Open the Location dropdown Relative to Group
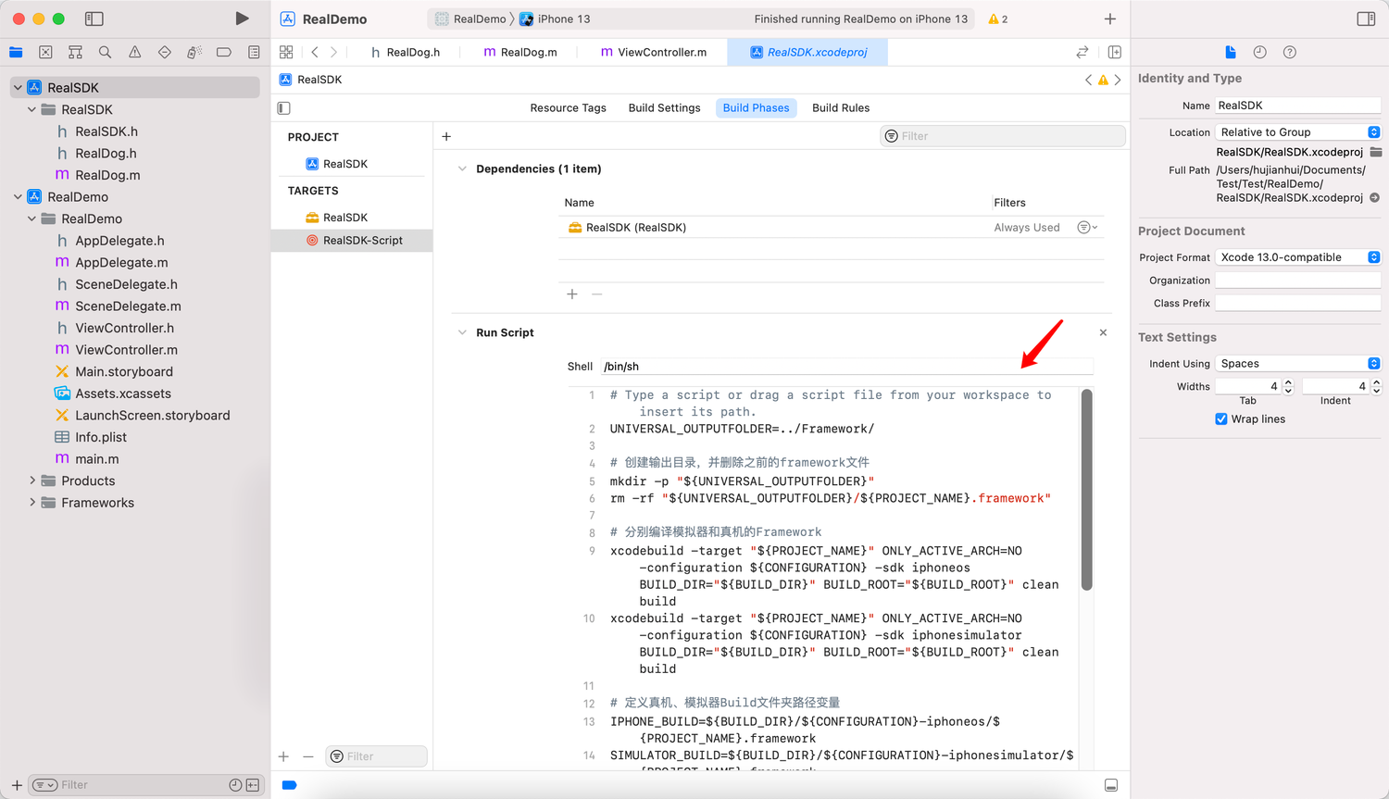This screenshot has height=799, width=1389. point(1298,132)
